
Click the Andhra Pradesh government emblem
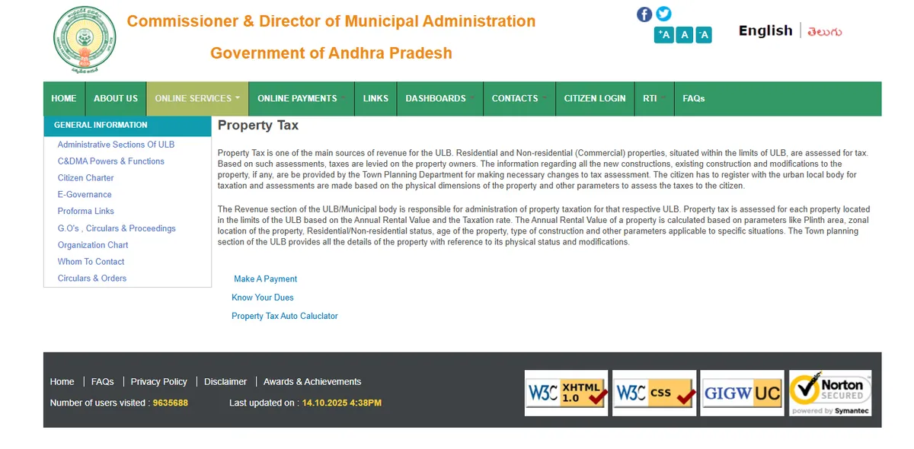click(84, 38)
